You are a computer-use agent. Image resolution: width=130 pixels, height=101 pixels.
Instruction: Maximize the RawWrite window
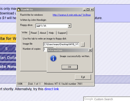[88, 9]
